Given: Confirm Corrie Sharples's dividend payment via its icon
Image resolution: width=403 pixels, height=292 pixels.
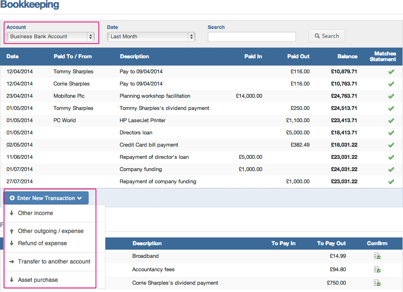Looking at the screenshot, I should point(376,282).
